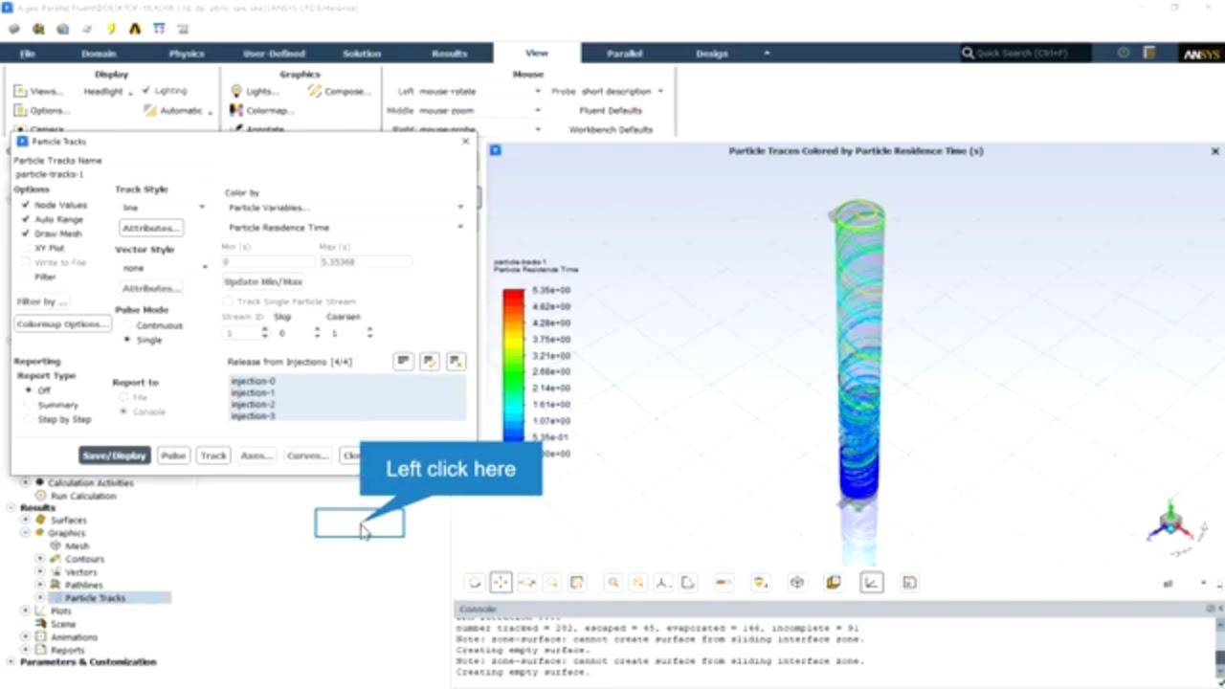The image size is (1225, 689).
Task: Click the ruler icon in graphics toolbar
Action: (x=724, y=582)
